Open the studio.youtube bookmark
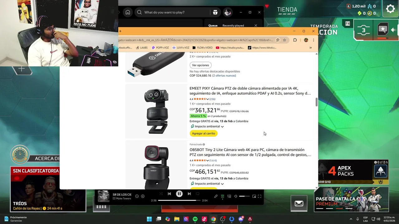 [x=230, y=48]
